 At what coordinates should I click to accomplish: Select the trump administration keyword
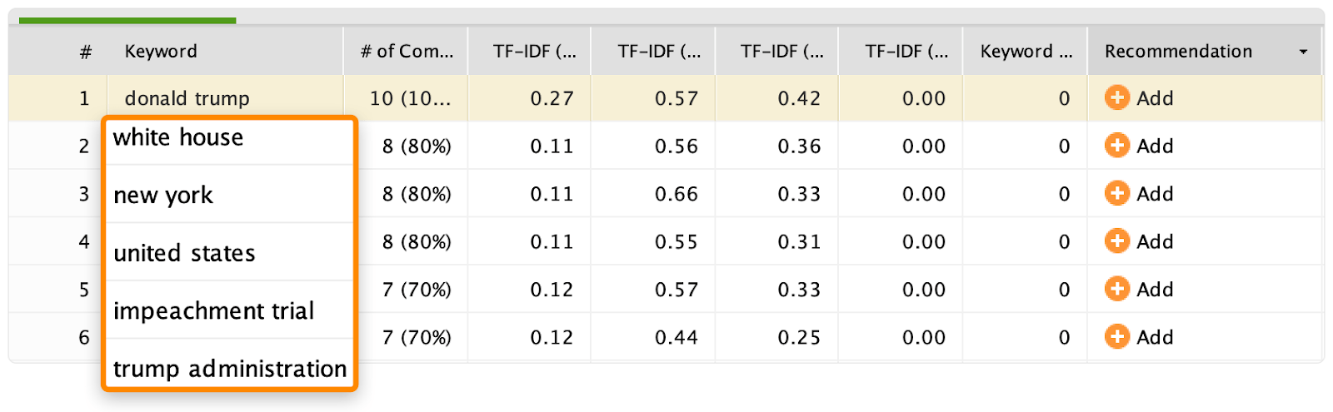pos(229,369)
